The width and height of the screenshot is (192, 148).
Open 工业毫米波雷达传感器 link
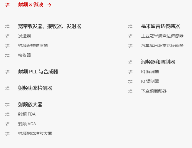pyautogui.click(x=162, y=36)
